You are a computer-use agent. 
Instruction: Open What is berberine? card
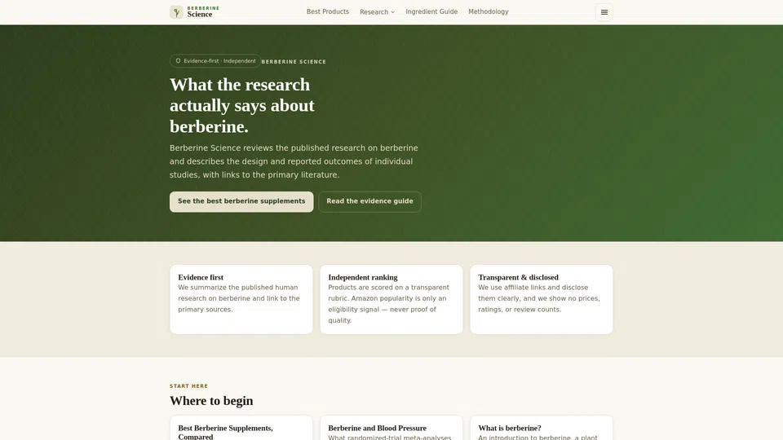(x=542, y=428)
